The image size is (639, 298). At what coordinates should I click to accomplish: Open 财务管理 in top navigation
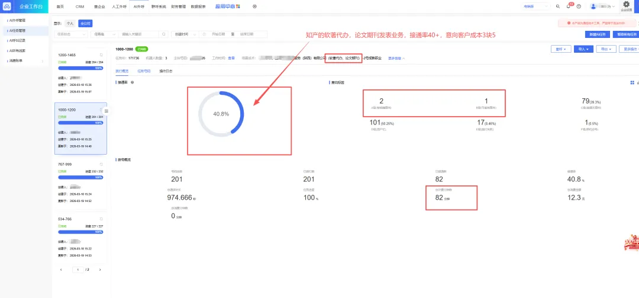[178, 7]
